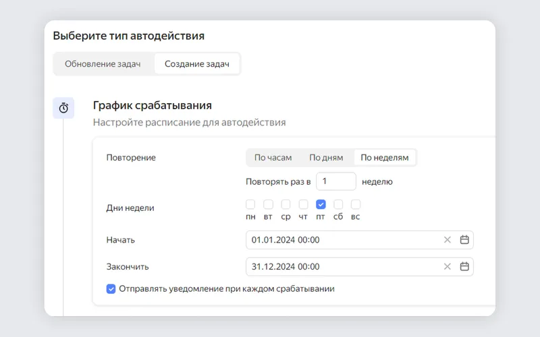This screenshot has height=337, width=540.
Task: Click the Закончить label text
Action: click(x=128, y=267)
